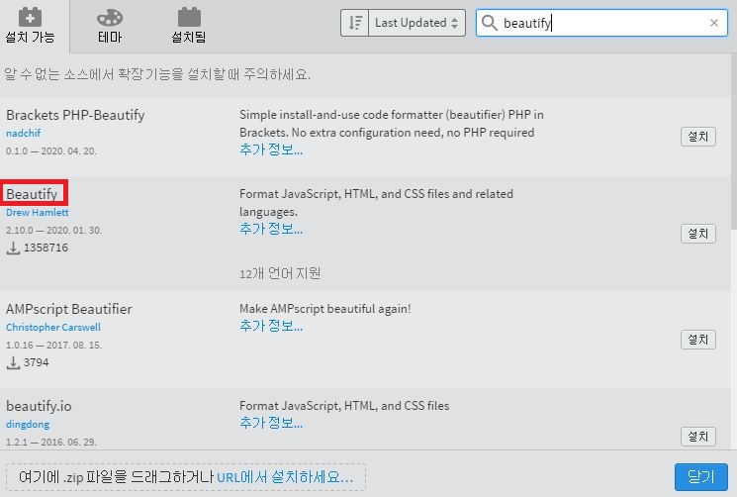
Task: Click the Brackets PHP-Beautify title
Action: point(75,115)
